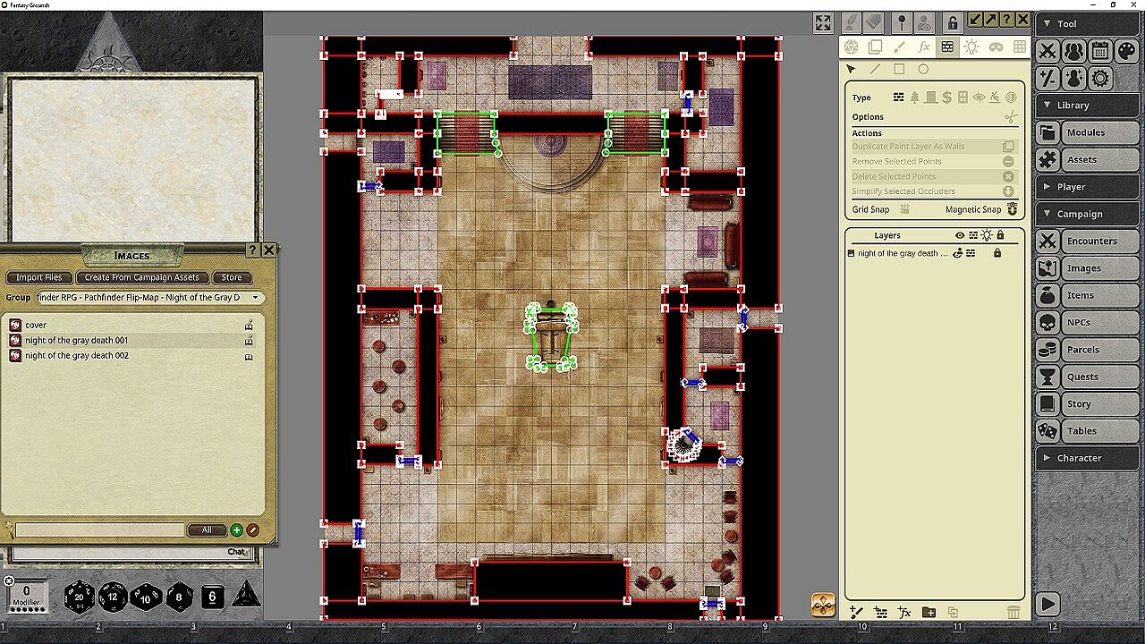Viewport: 1145px width, 644px height.
Task: Switch to the layer copy tab
Action: pyautogui.click(x=875, y=47)
